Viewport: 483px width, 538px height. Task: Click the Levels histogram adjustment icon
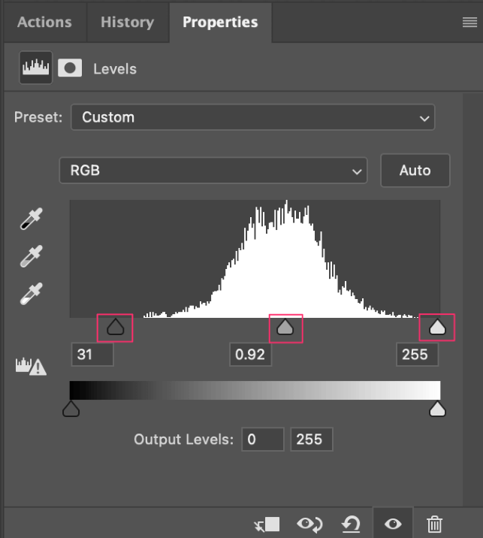coord(35,68)
